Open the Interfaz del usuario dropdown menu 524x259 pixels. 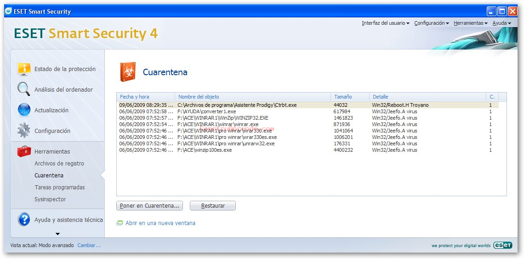coord(385,23)
